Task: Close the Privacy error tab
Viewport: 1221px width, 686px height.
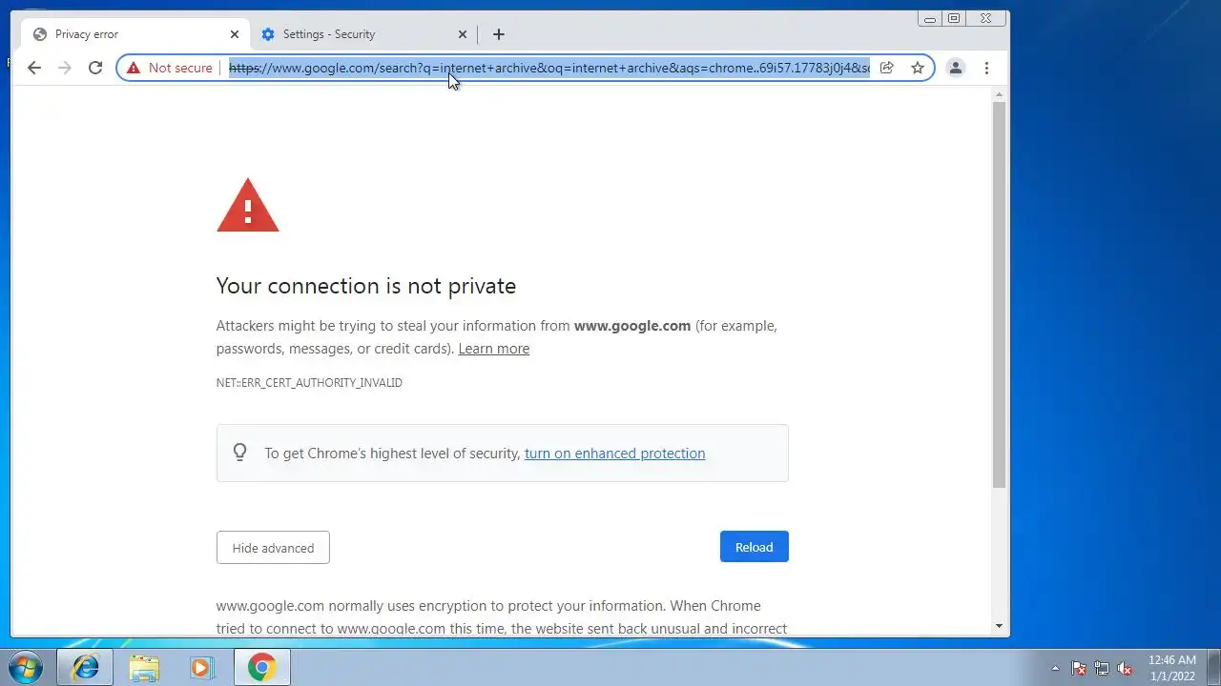Action: point(235,34)
